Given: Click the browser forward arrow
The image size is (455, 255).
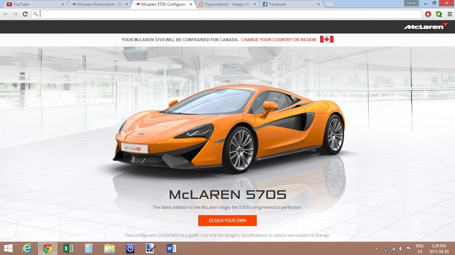Looking at the screenshot, I should 15,14.
